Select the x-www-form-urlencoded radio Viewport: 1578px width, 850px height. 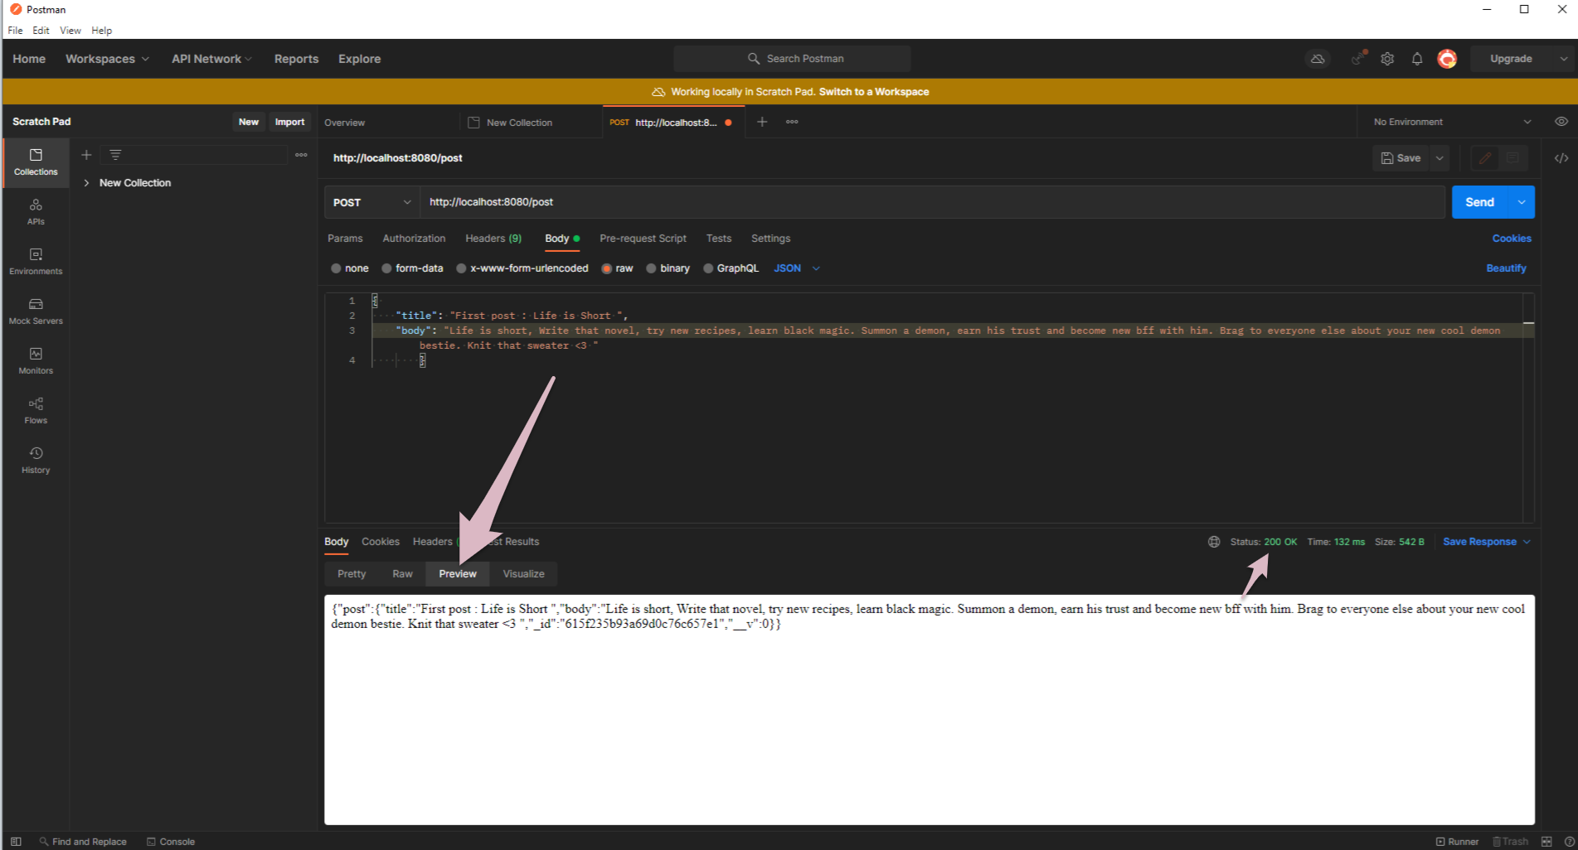coord(461,268)
